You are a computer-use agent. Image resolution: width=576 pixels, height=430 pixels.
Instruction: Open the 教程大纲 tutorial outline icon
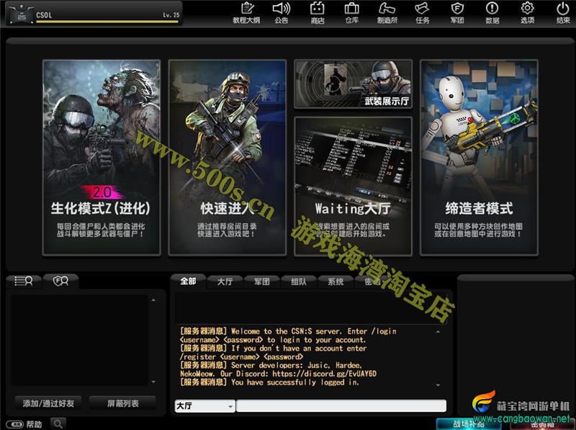246,12
